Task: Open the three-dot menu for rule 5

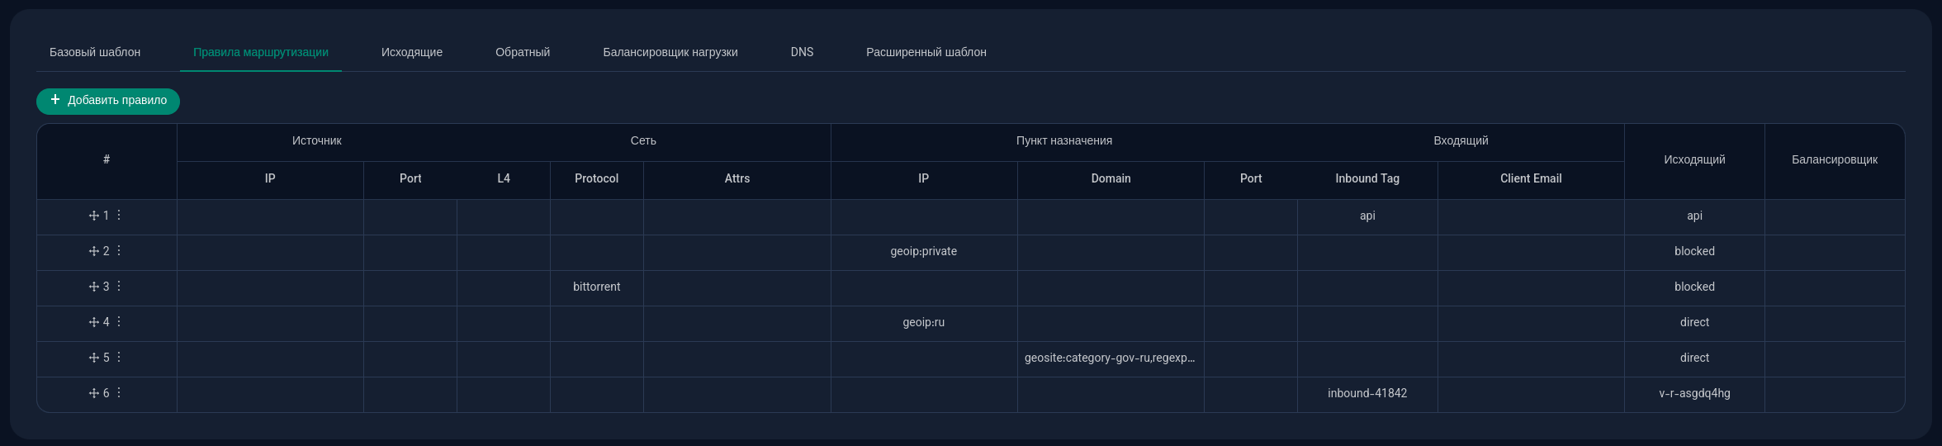Action: tap(119, 357)
